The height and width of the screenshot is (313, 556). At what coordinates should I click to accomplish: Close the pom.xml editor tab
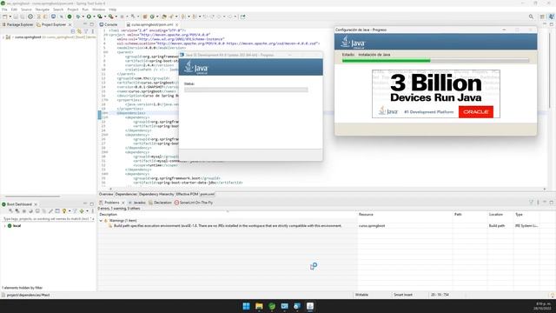pyautogui.click(x=176, y=24)
